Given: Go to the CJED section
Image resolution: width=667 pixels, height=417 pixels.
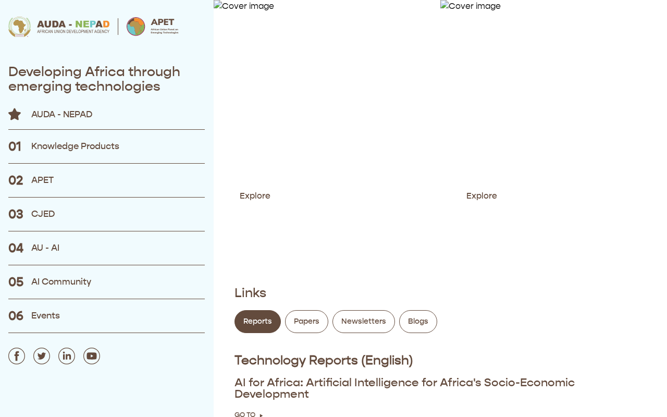Looking at the screenshot, I should tap(43, 214).
